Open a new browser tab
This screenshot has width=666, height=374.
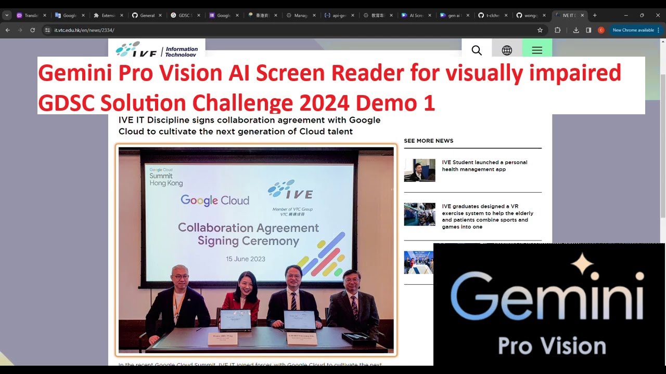[x=595, y=16]
